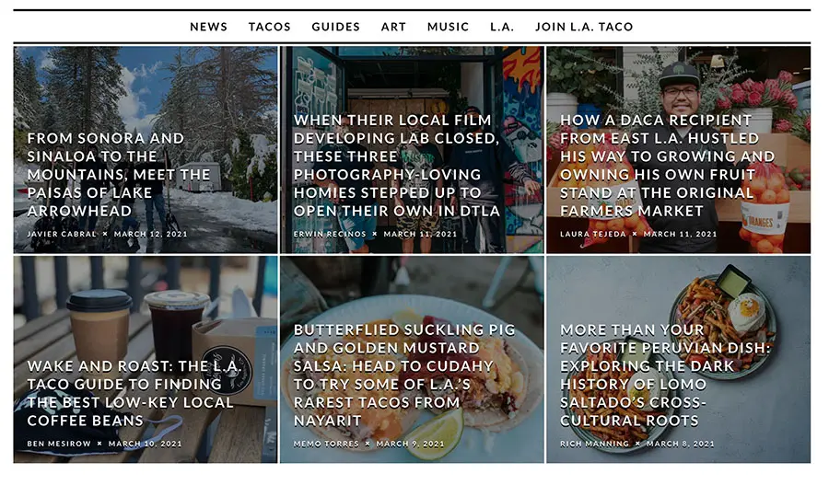Open the L.A. menu item
Screen dimensions: 829x485
click(x=502, y=27)
